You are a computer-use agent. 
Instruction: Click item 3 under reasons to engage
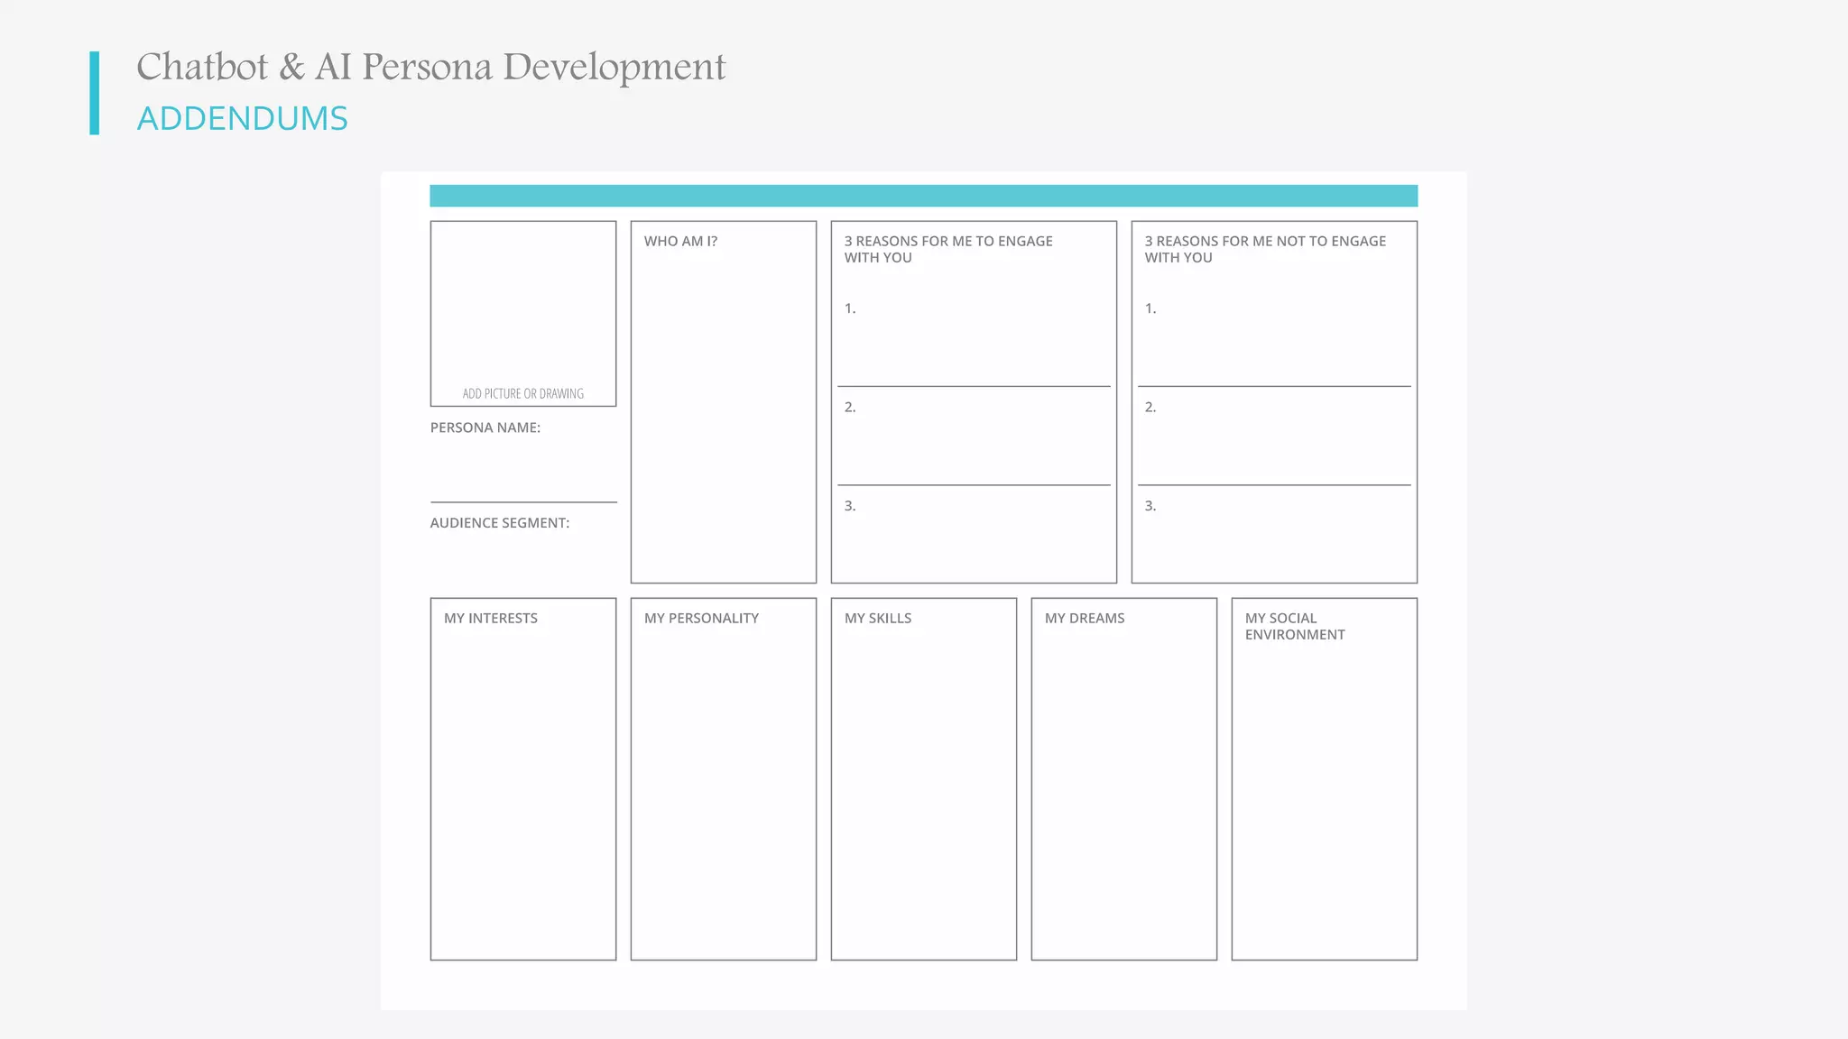850,506
